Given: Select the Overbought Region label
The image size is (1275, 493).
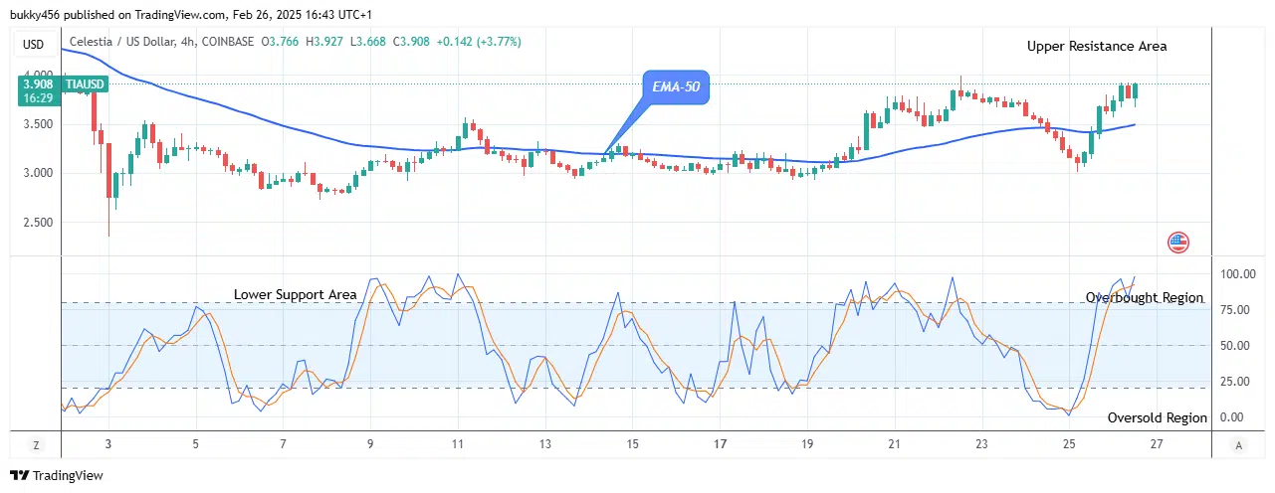Looking at the screenshot, I should [x=1144, y=298].
